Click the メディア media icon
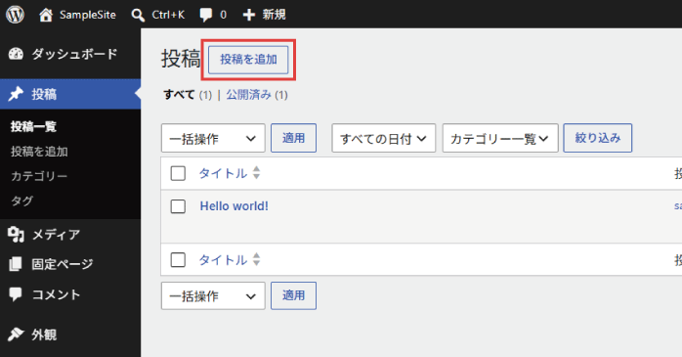The width and height of the screenshot is (682, 357). click(x=16, y=234)
